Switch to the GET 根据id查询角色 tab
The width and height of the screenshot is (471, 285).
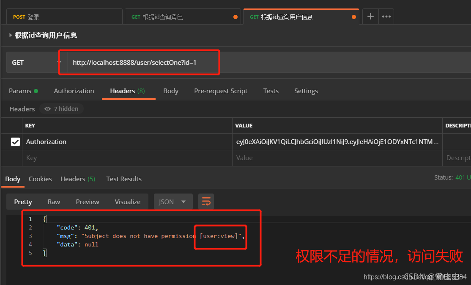pyautogui.click(x=183, y=17)
